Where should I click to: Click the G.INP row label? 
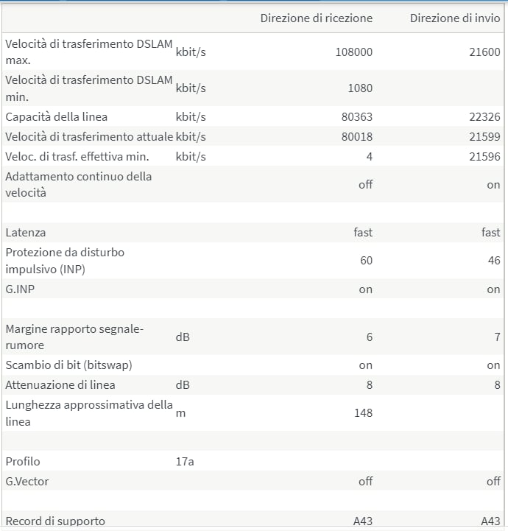(20, 289)
